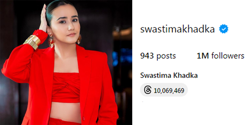View the 1M followers list
Viewport: 250px width, 125px height.
click(x=220, y=56)
